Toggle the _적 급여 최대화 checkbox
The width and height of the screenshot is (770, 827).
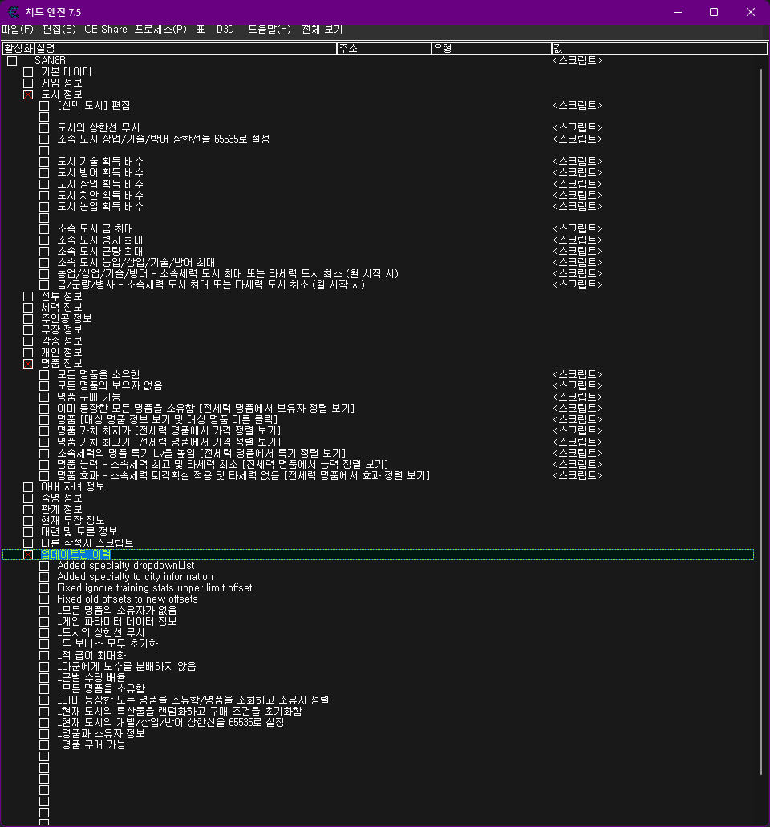pyautogui.click(x=44, y=656)
